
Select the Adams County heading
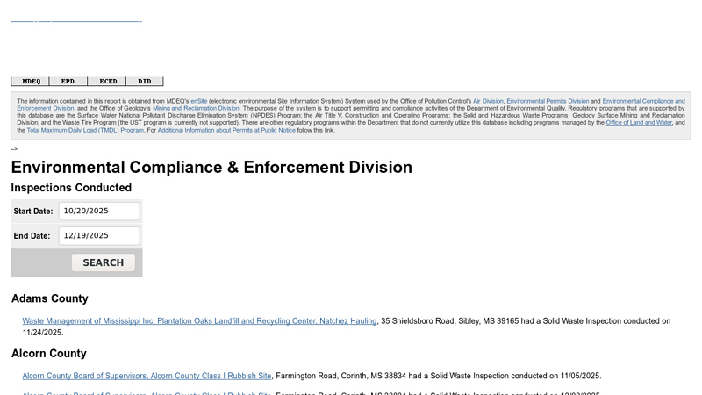(50, 298)
